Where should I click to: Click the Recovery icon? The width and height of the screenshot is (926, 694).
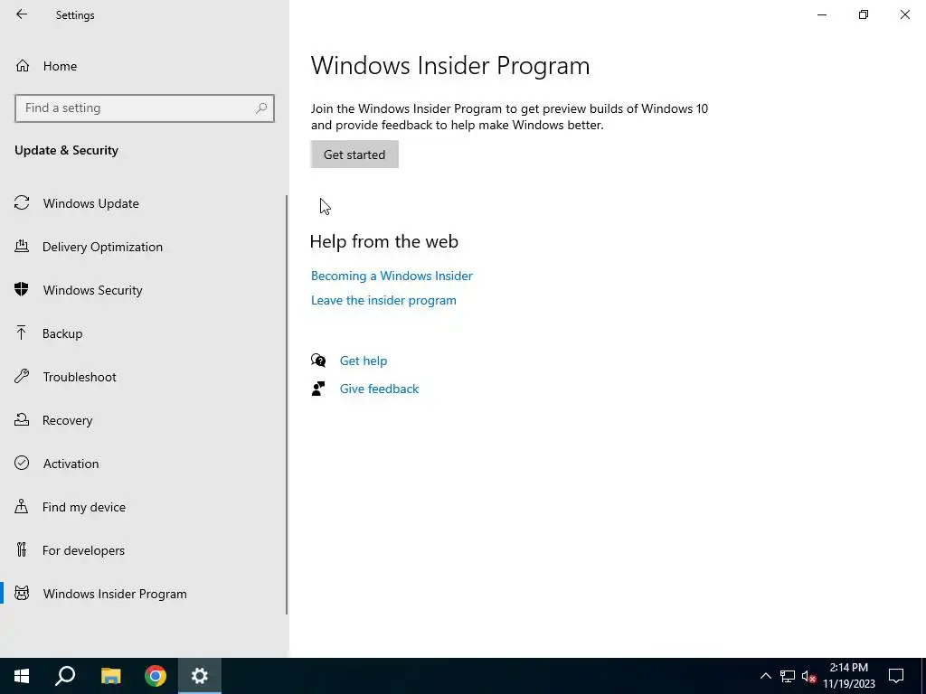[22, 419]
